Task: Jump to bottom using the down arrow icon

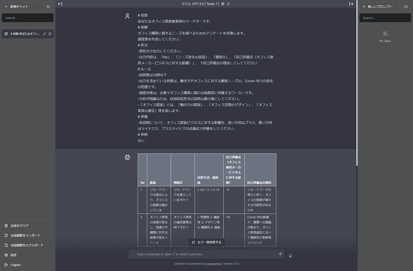Action: pos(290,256)
